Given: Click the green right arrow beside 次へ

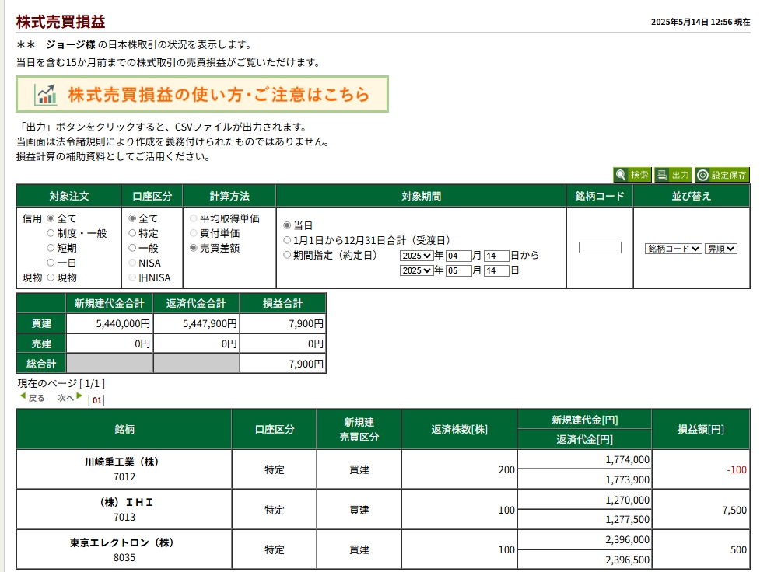Looking at the screenshot, I should (x=79, y=396).
